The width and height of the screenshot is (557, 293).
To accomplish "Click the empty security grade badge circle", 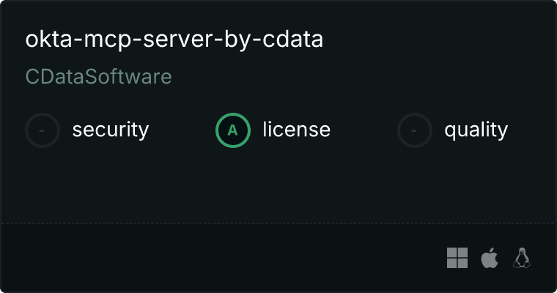I will [x=43, y=130].
